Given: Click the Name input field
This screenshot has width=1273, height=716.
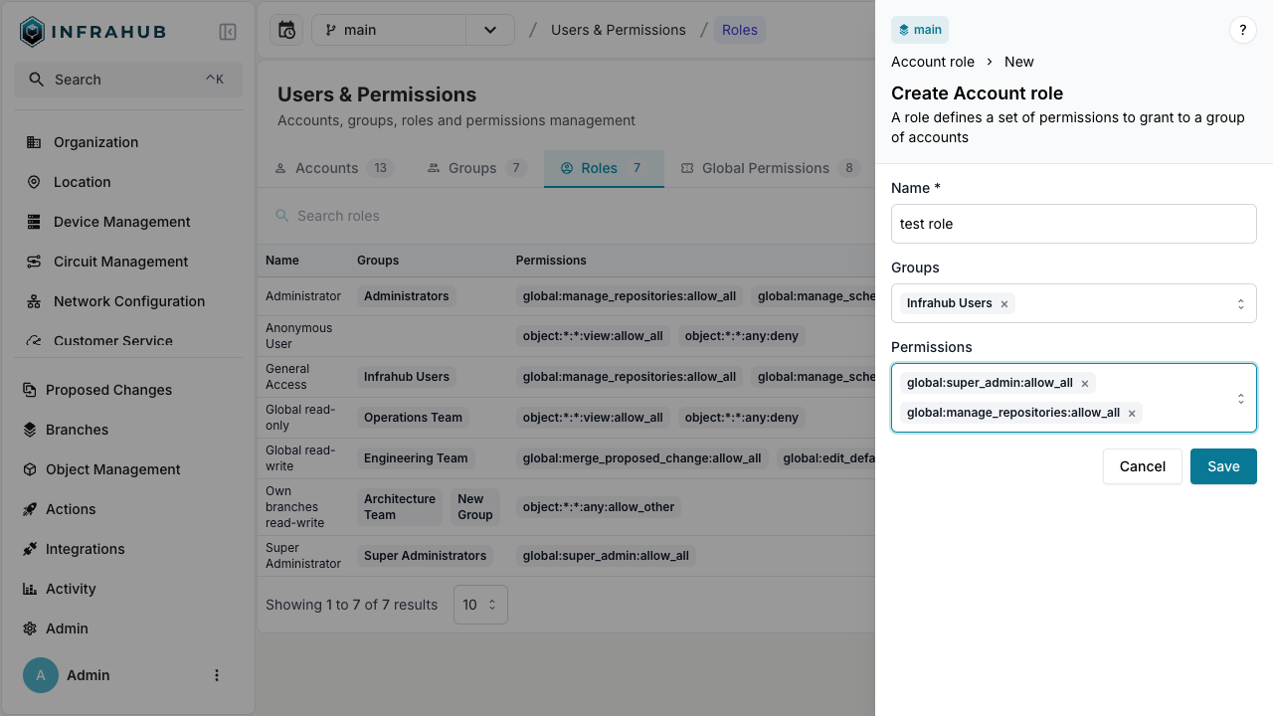Looking at the screenshot, I should pyautogui.click(x=1073, y=224).
